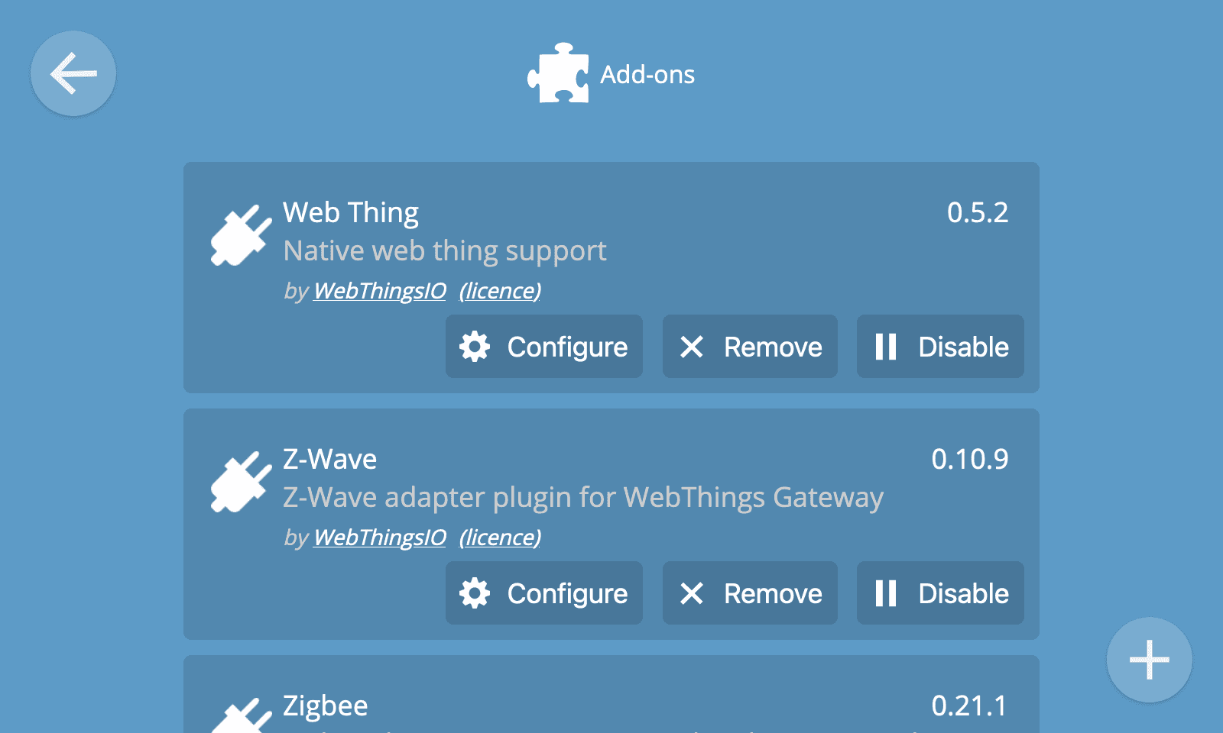Open WebThingsIO author link for Web Thing

pyautogui.click(x=380, y=291)
